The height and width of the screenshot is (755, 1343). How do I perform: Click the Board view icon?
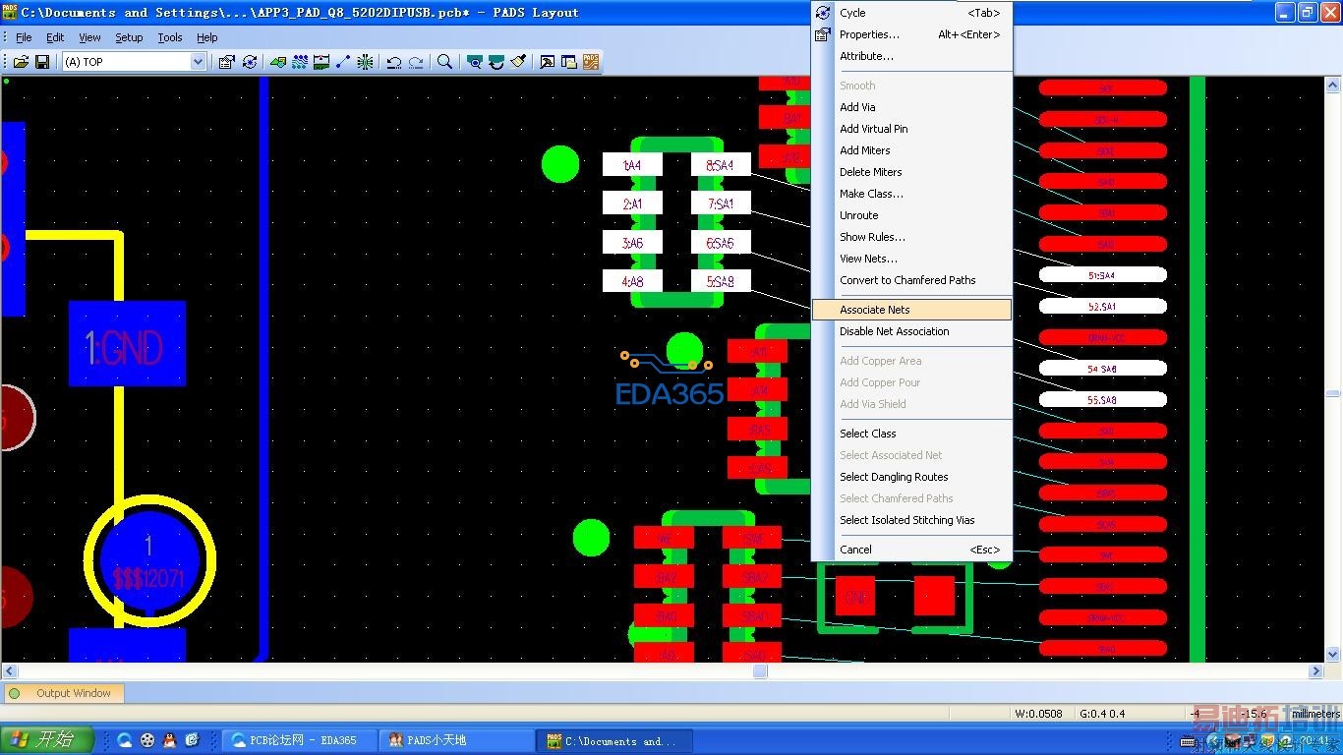(x=475, y=62)
